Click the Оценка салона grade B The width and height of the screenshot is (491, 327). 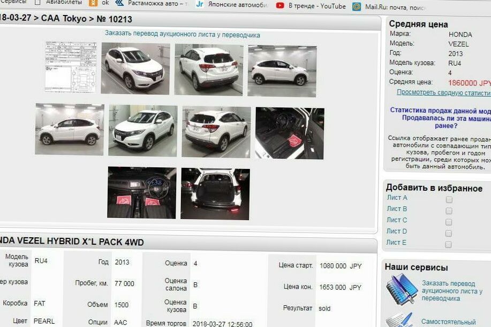tap(195, 285)
